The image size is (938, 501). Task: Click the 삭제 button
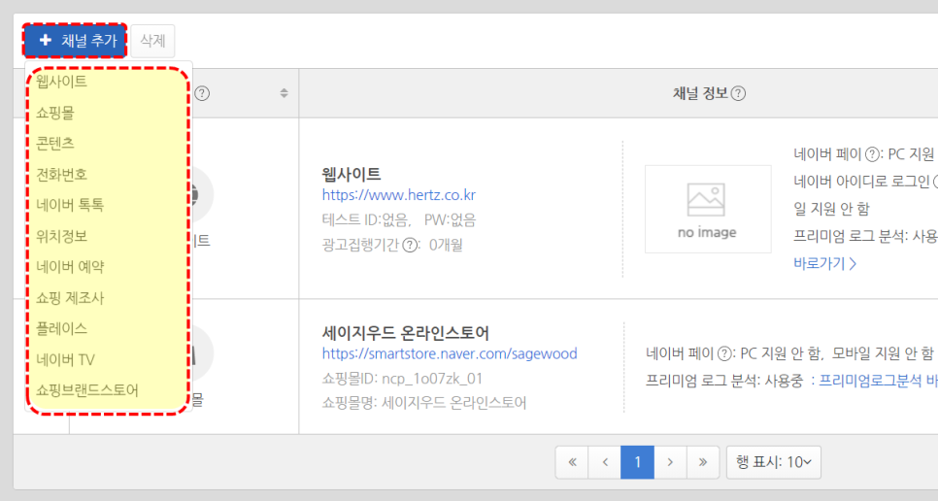(152, 41)
